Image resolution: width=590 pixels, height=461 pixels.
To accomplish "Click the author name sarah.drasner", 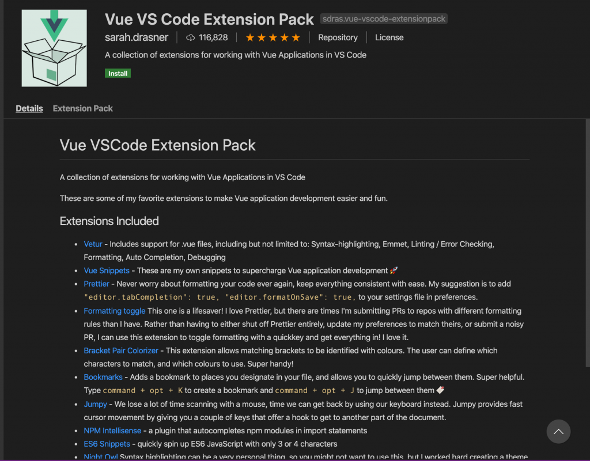I will (137, 37).
